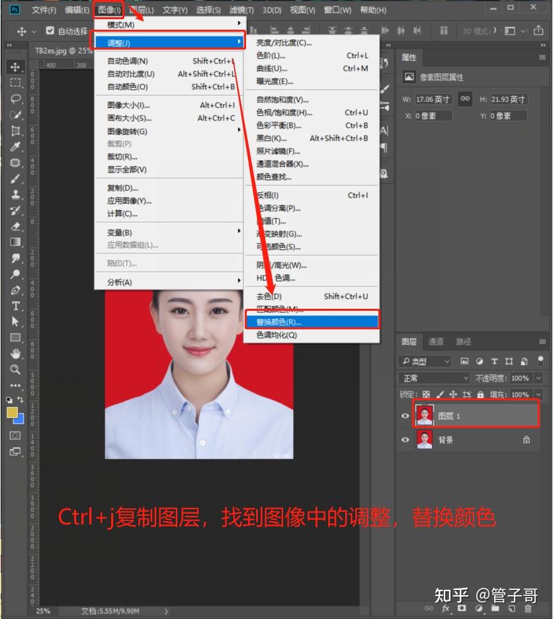
Task: Hide the 背景 layer
Action: point(405,440)
